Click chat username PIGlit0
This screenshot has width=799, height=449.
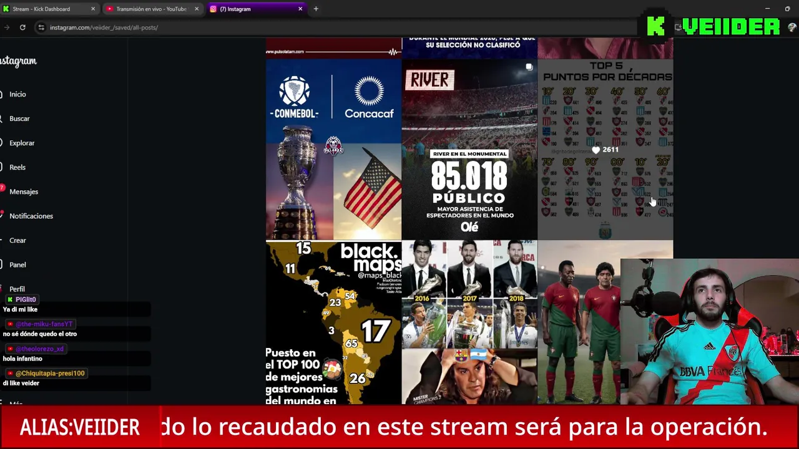pos(26,299)
